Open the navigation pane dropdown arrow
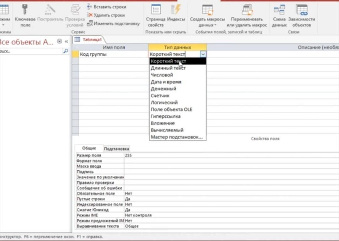 pos(59,41)
